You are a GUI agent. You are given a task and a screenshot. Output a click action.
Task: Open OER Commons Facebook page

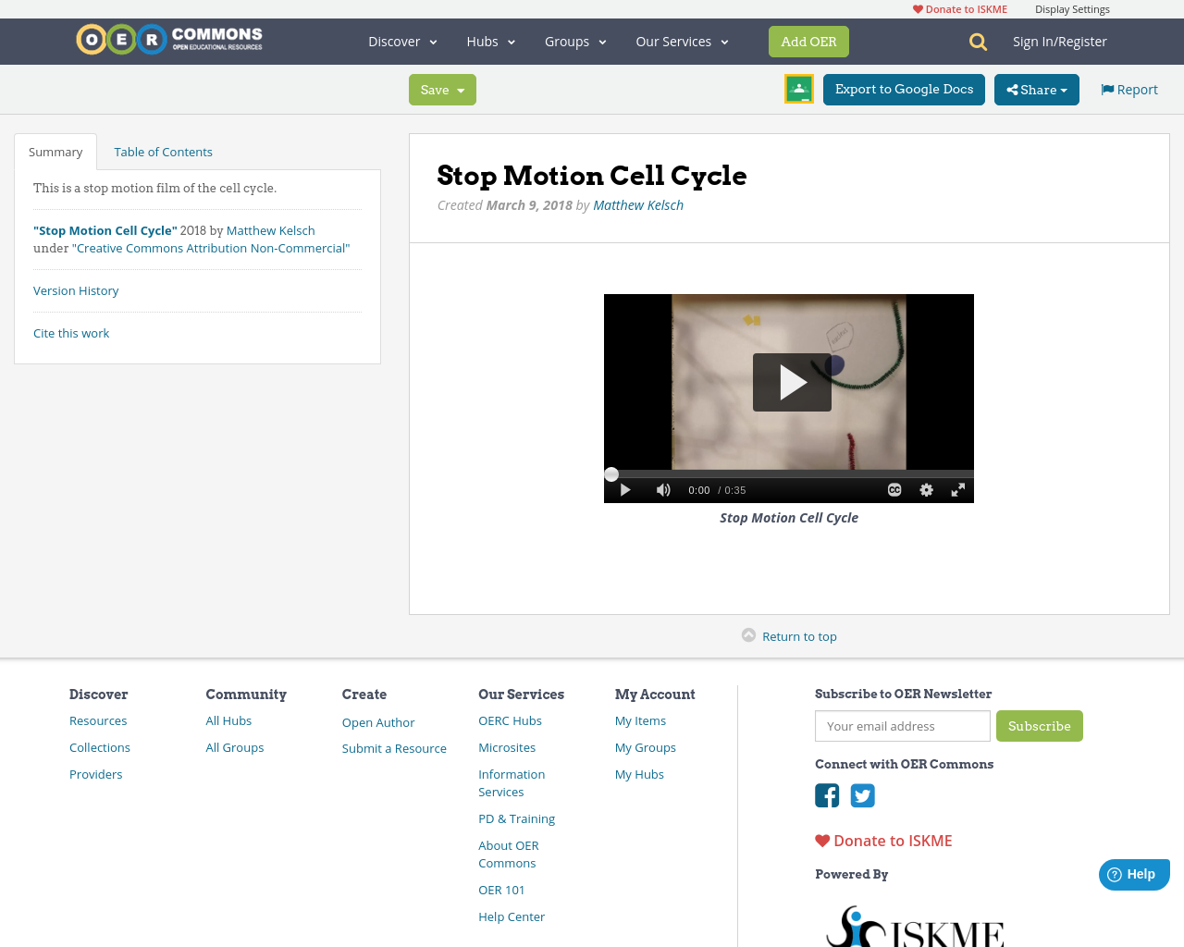click(x=826, y=795)
